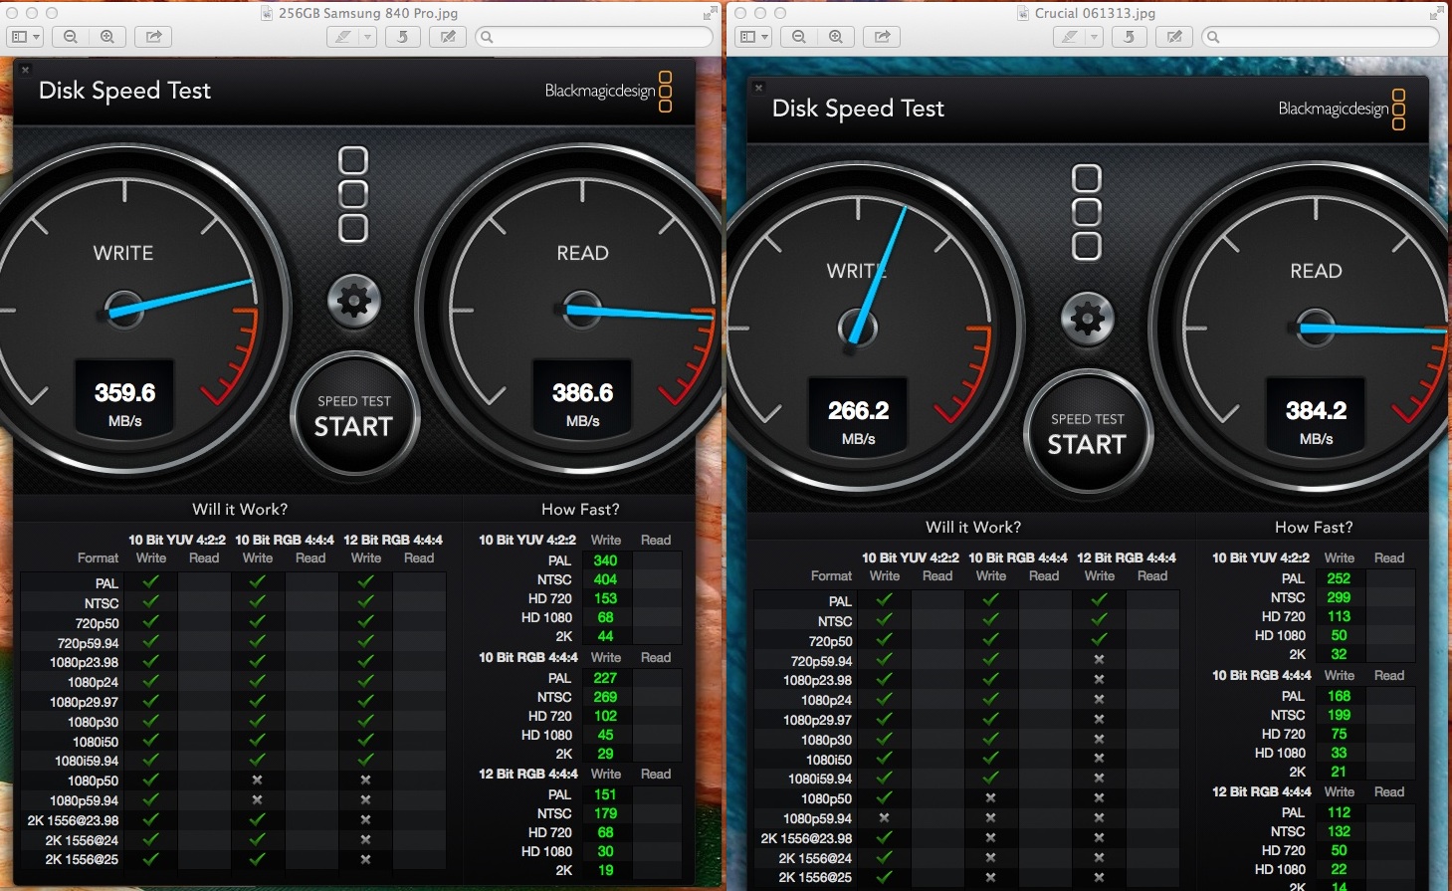The image size is (1452, 891).
Task: Open the highlight color dropdown in the Crucial toolbar
Action: point(1092,36)
